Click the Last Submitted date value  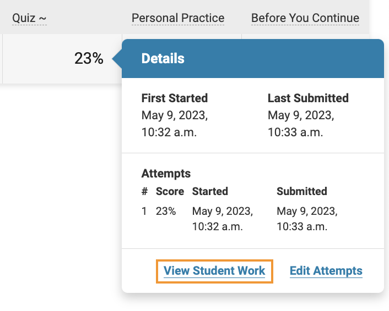[301, 124]
